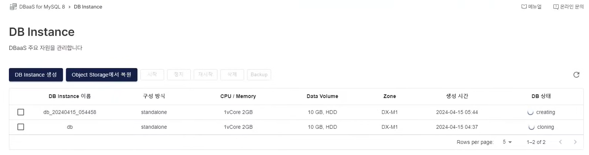Go to next page chevron icon

tap(575, 142)
